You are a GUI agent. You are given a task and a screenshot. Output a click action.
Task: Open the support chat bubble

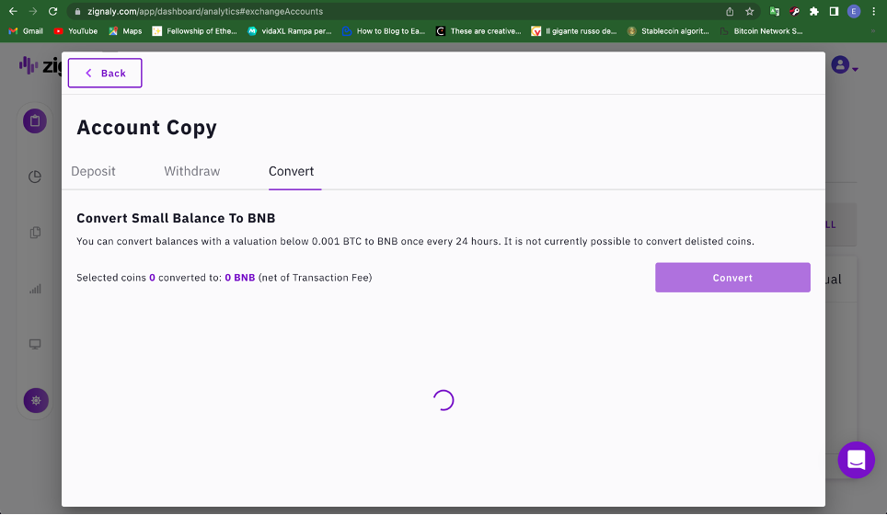856,460
